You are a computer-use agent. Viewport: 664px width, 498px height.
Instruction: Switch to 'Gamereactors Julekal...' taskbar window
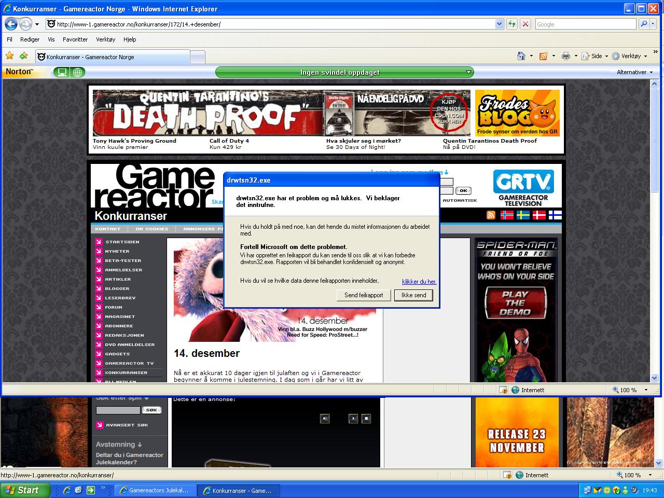pyautogui.click(x=155, y=490)
